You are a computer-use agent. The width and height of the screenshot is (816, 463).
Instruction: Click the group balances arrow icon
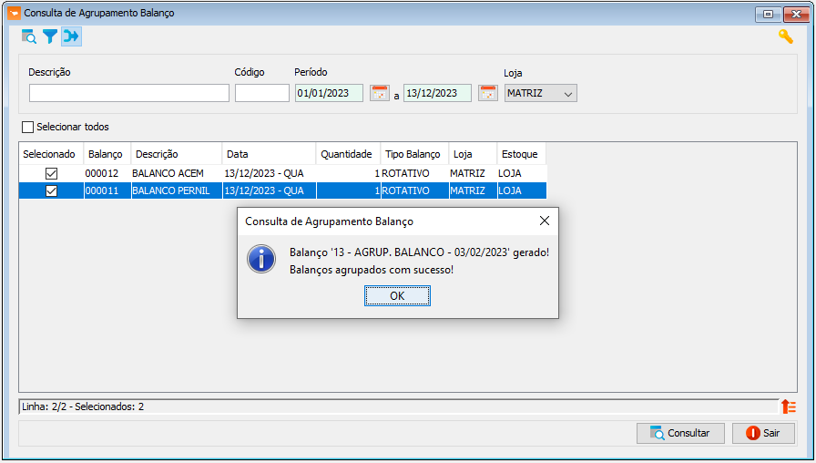pyautogui.click(x=71, y=36)
